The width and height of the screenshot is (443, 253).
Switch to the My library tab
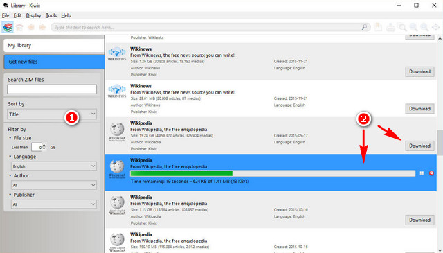(54, 45)
